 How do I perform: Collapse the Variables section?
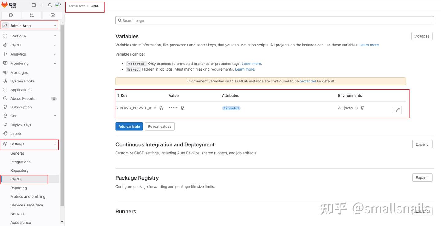pyautogui.click(x=422, y=36)
